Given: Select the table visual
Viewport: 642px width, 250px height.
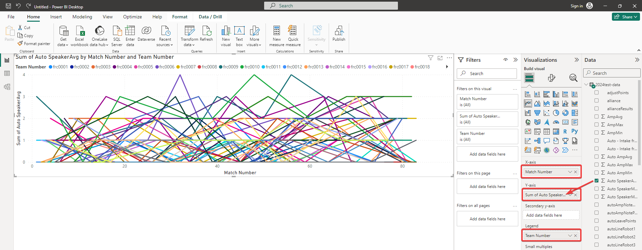Looking at the screenshot, I should [x=547, y=132].
